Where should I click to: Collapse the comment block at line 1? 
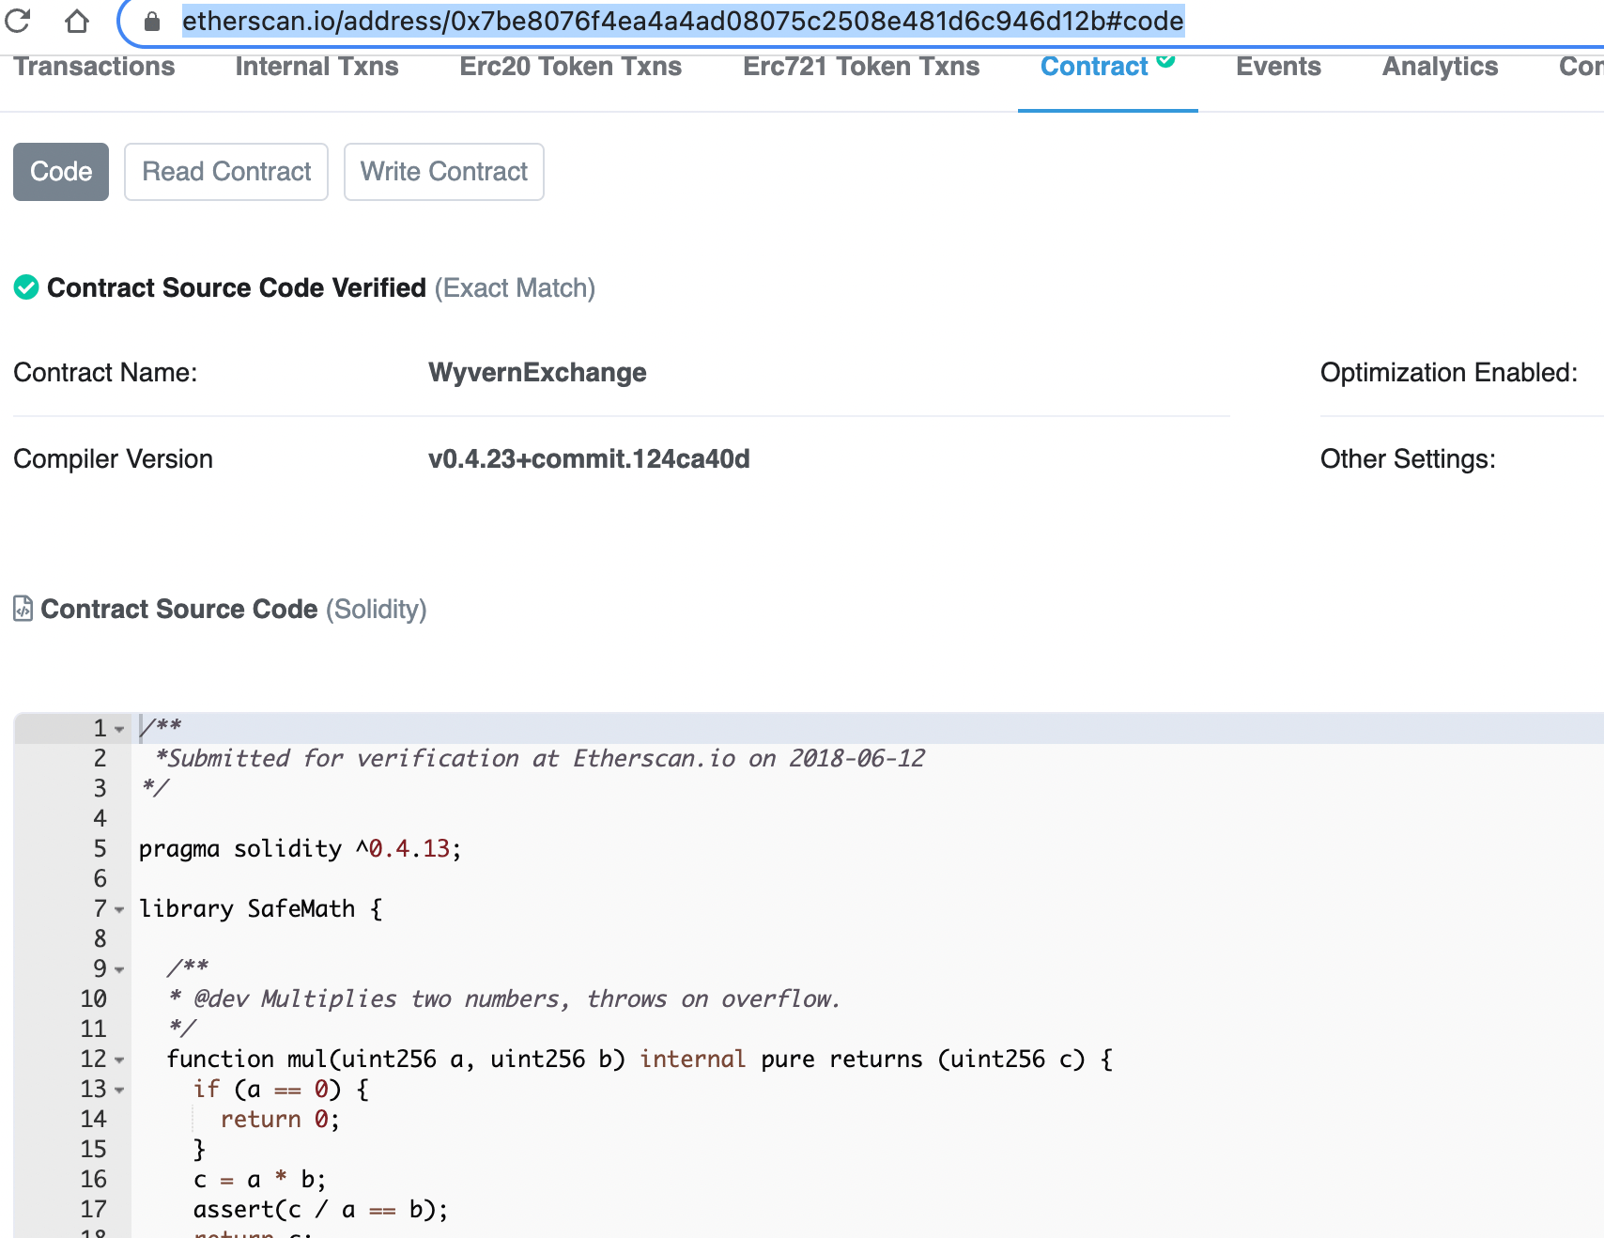click(119, 729)
